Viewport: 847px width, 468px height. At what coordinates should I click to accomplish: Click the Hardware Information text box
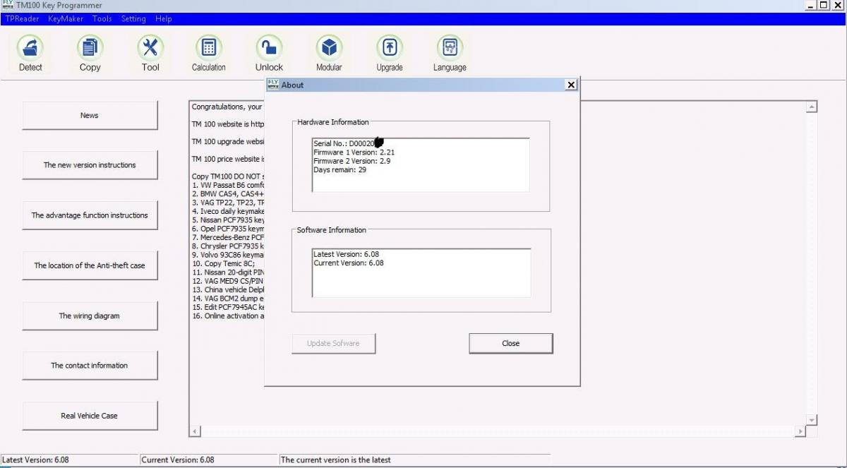[x=421, y=165]
